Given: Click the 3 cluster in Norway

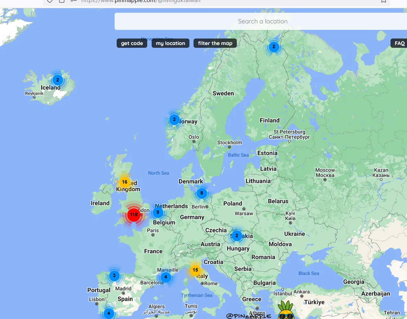Looking at the screenshot, I should coord(174,120).
